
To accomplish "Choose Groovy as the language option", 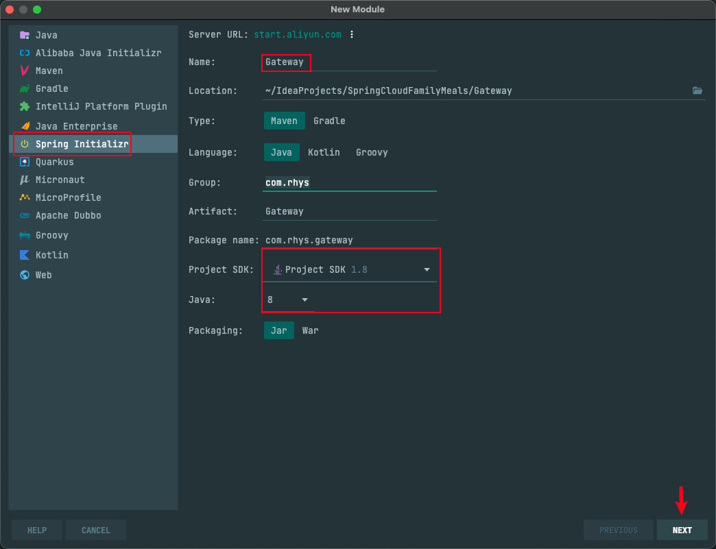I will tap(372, 152).
